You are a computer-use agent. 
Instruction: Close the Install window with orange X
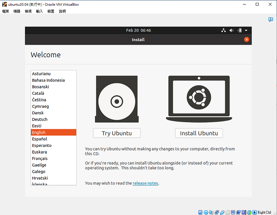tap(247, 39)
